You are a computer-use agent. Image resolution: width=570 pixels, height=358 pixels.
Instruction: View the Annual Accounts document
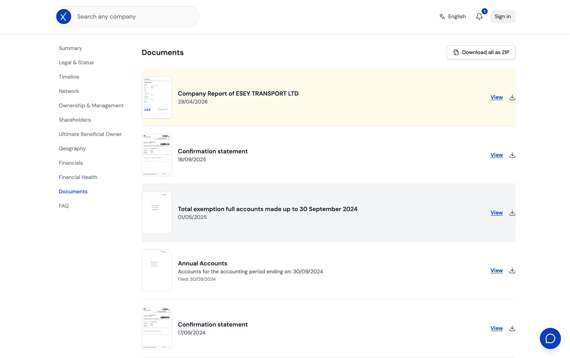pyautogui.click(x=497, y=271)
